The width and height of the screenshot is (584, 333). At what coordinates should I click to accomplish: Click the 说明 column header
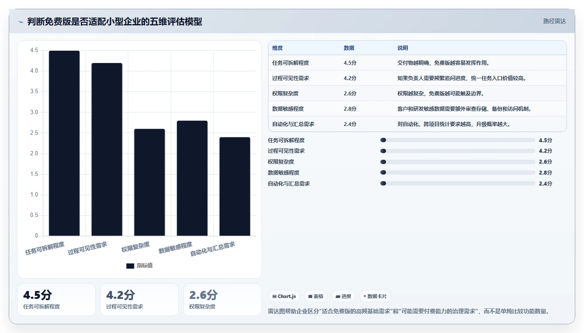pyautogui.click(x=403, y=48)
